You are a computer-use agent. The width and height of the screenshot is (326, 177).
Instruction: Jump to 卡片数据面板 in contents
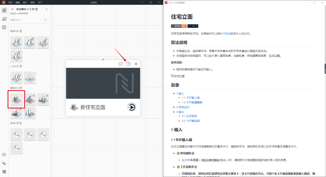(x=194, y=102)
